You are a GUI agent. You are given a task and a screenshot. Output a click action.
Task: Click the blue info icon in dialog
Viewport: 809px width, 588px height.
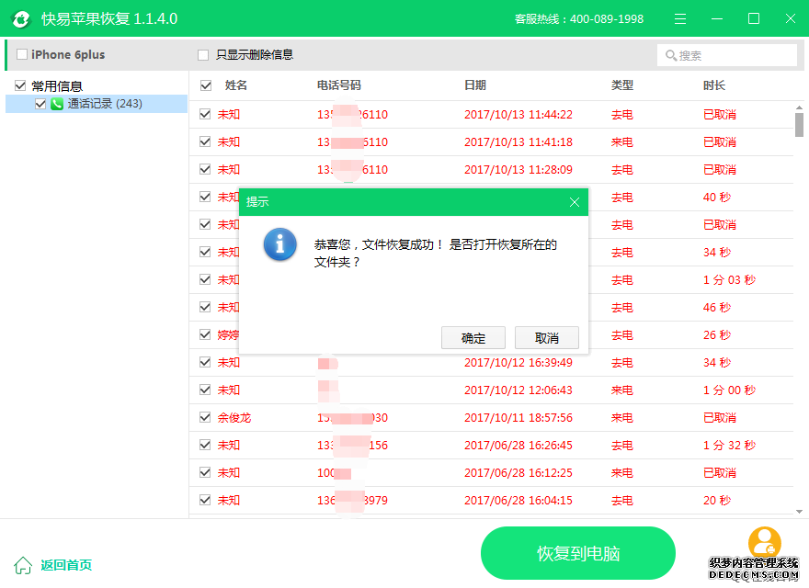[x=279, y=244]
